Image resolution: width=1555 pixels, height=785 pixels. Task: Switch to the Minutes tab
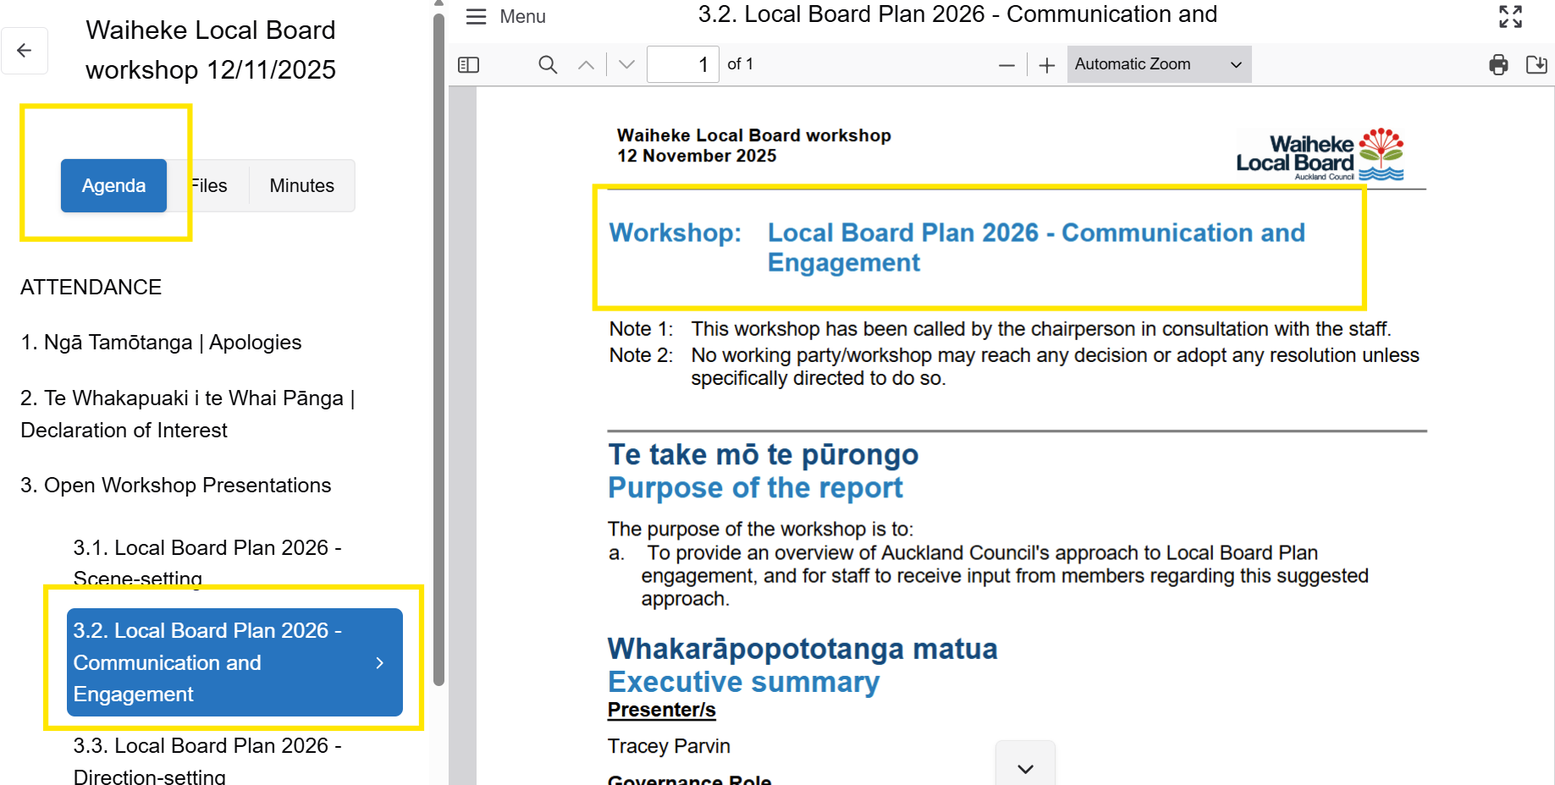(x=301, y=185)
